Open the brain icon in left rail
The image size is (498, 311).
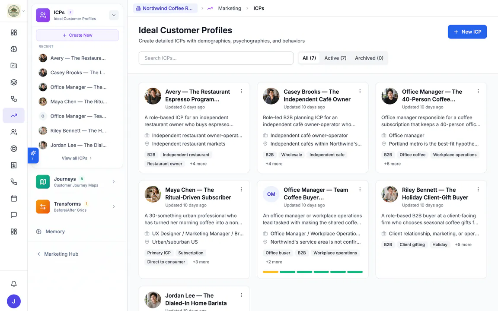click(14, 49)
